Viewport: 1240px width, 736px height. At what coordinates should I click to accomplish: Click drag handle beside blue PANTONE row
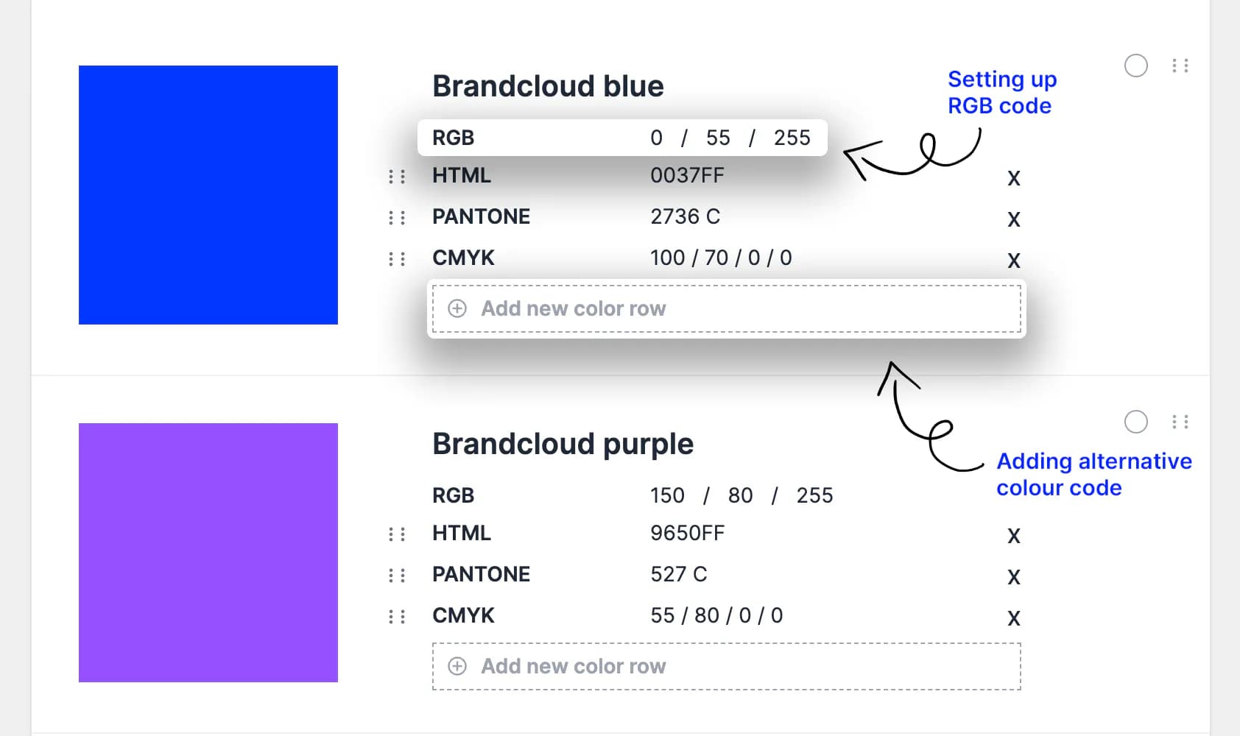pos(397,218)
